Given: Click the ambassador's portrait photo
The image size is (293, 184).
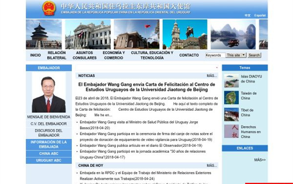Looking at the screenshot, I should click(x=49, y=92).
